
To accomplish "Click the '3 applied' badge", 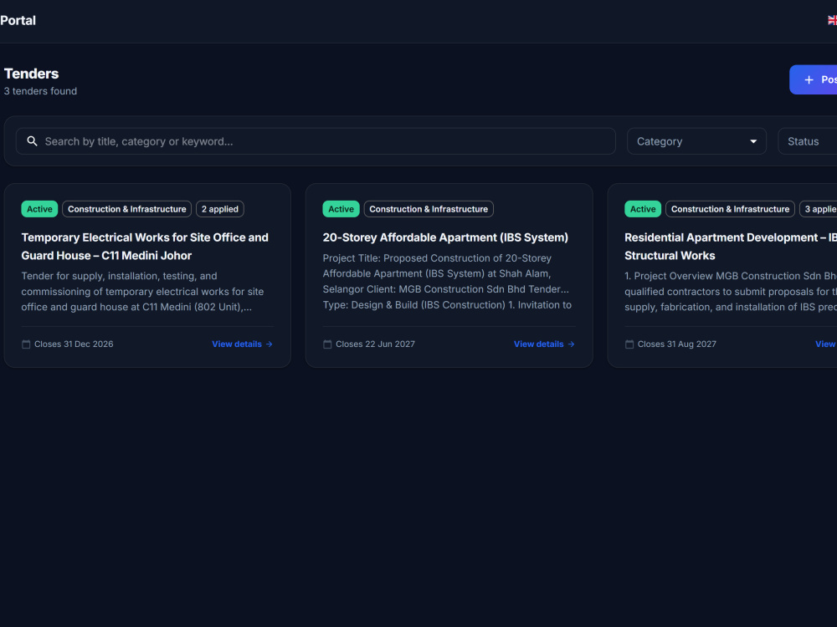I will pyautogui.click(x=819, y=209).
